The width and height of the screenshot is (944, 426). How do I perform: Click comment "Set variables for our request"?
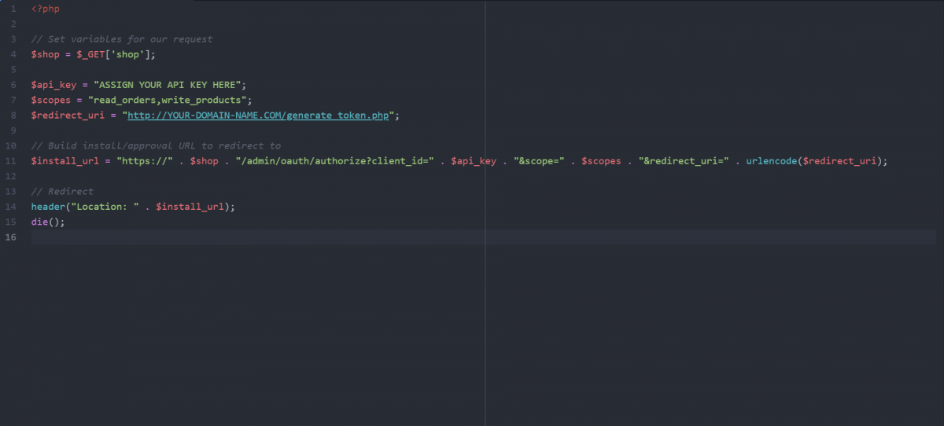click(x=122, y=39)
